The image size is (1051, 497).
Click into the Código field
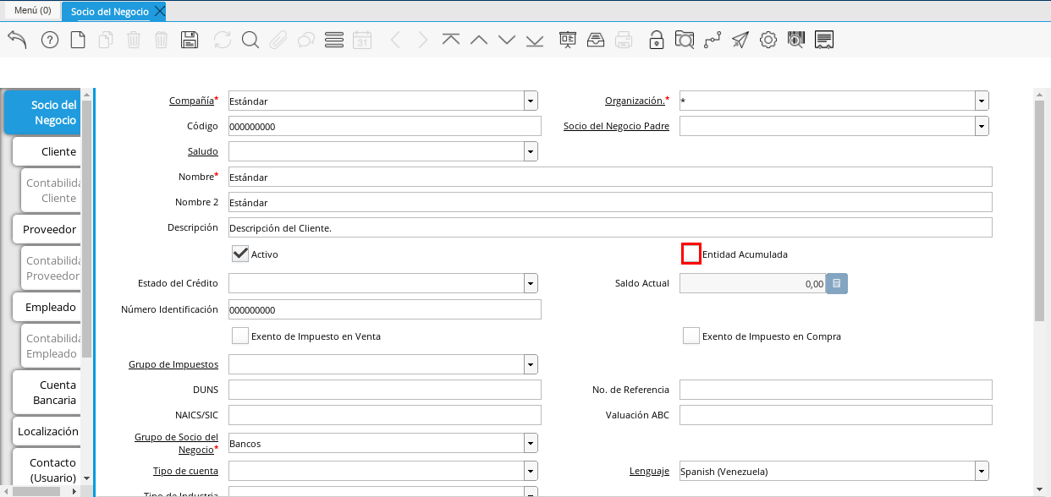pos(384,126)
